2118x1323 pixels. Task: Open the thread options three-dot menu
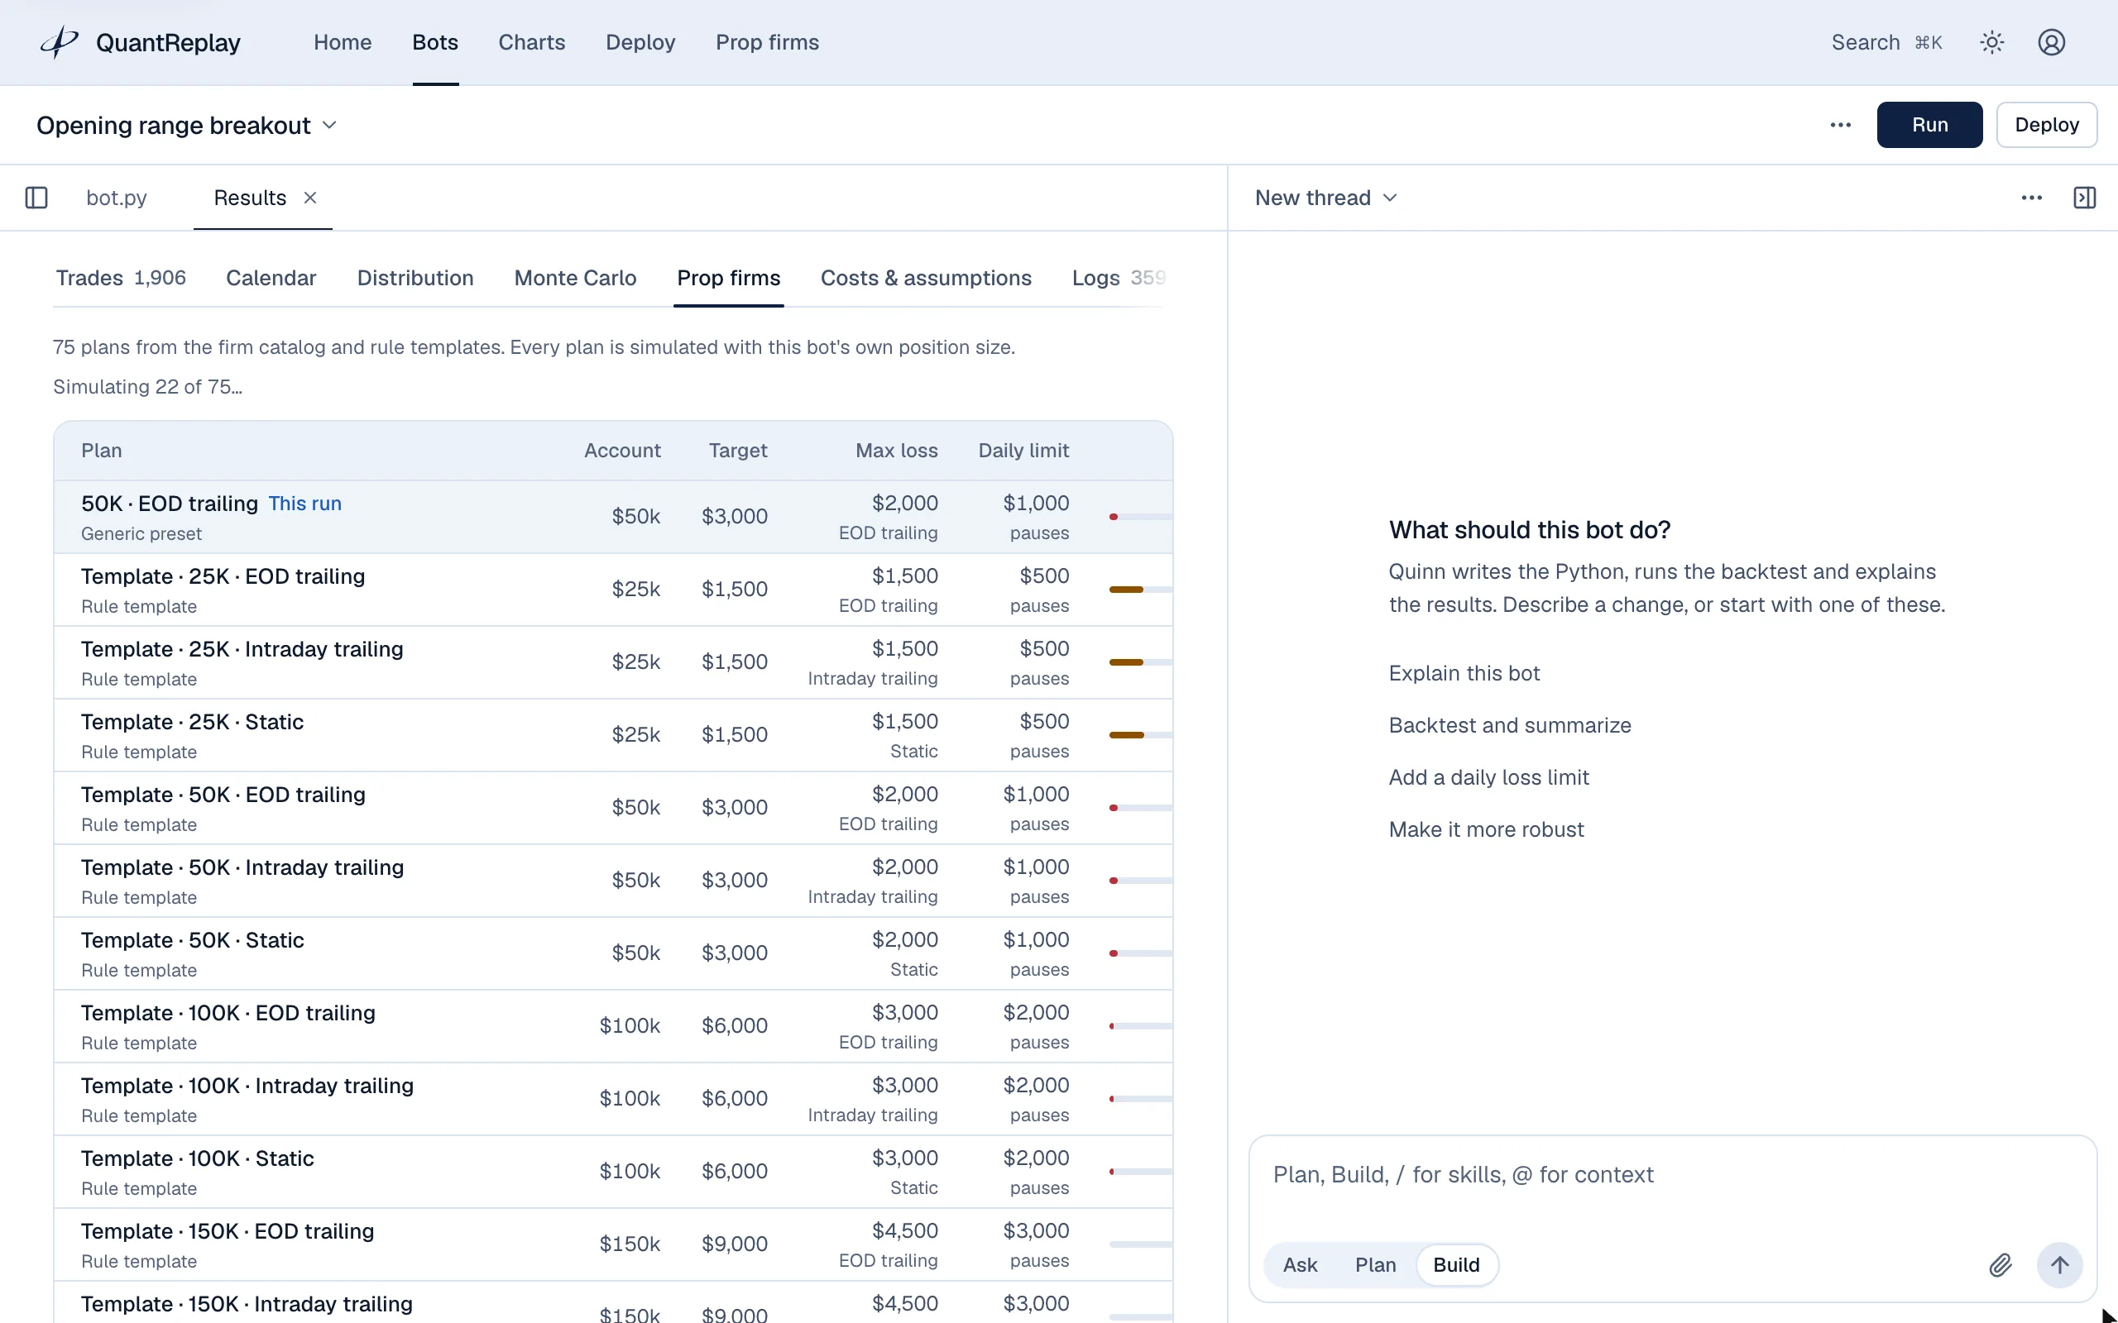2031,198
